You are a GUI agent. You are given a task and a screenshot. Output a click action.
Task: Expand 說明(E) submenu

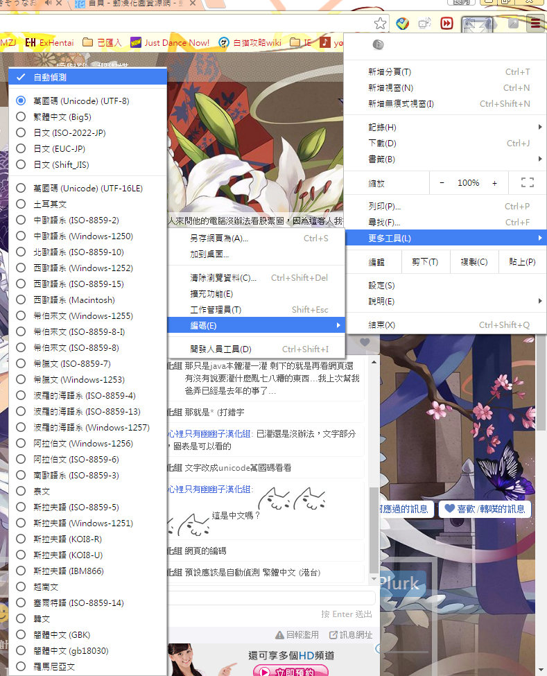click(x=445, y=302)
